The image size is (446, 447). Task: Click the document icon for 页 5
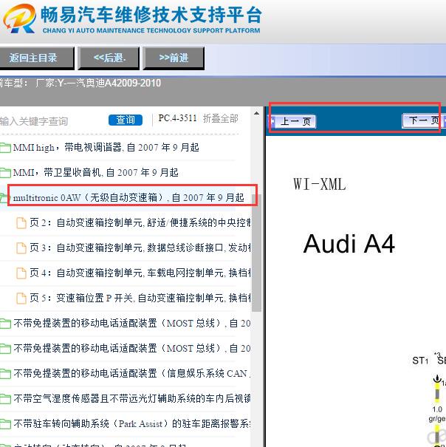[21, 298]
